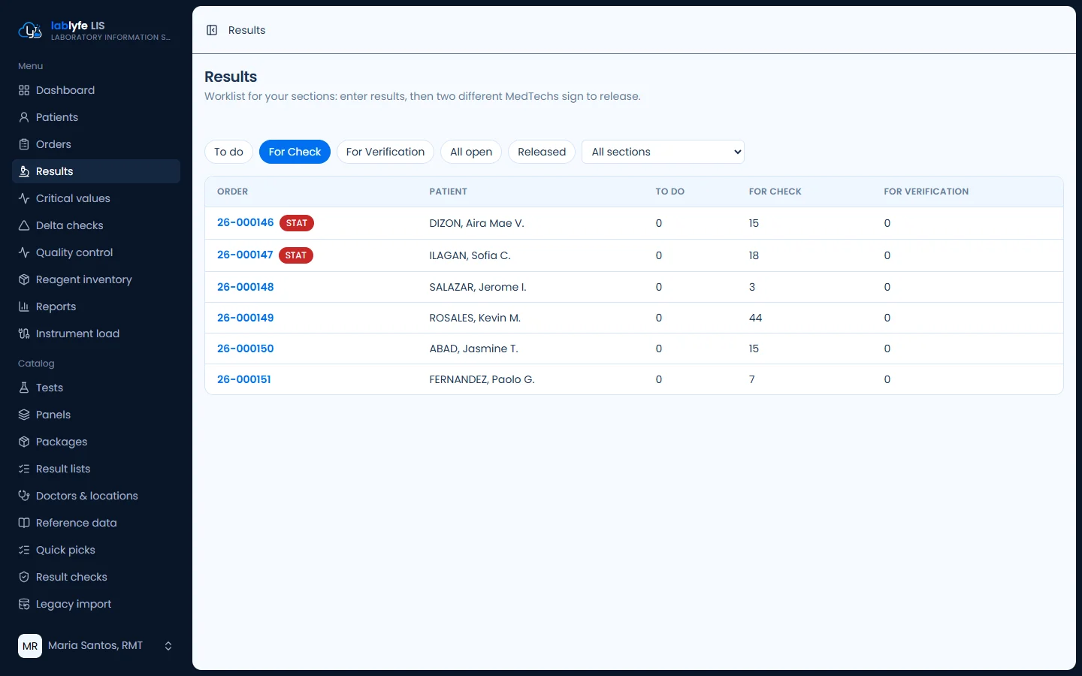The image size is (1082, 676).
Task: Switch to the To do filter
Action: [x=228, y=152]
